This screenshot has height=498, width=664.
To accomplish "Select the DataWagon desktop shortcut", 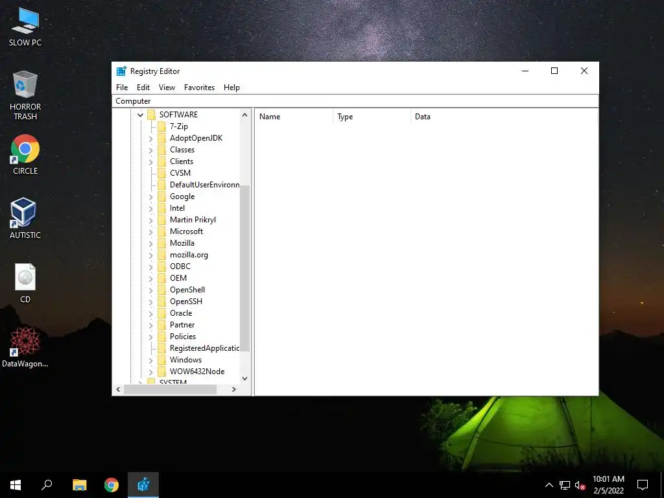I will (25, 347).
